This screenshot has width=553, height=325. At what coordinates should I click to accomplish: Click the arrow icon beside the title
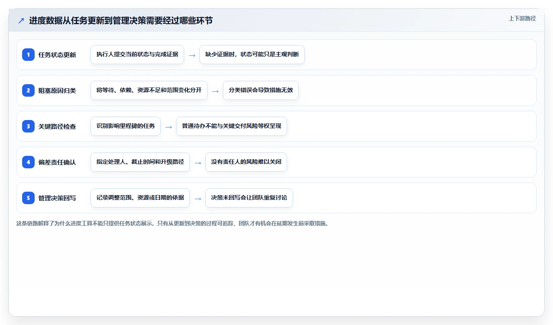tap(21, 21)
